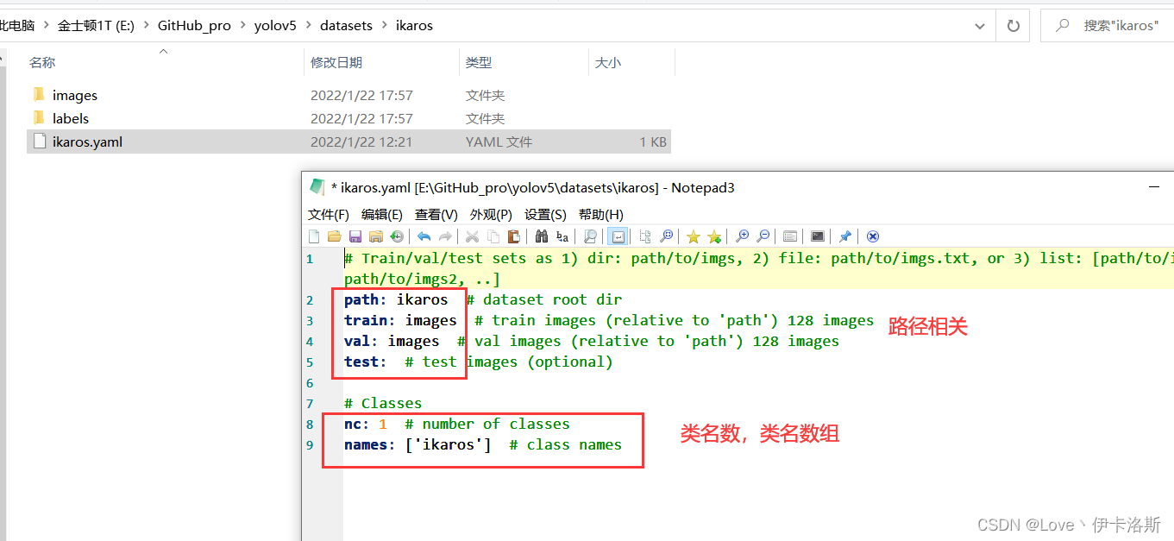Add to favorites star-plus icon
The width and height of the screenshot is (1174, 541).
(714, 236)
